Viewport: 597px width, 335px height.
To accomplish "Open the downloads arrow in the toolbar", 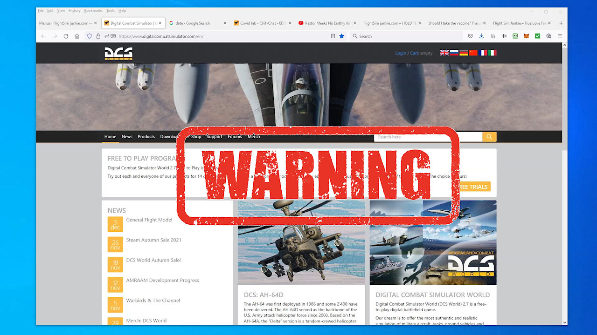I will tap(481, 36).
